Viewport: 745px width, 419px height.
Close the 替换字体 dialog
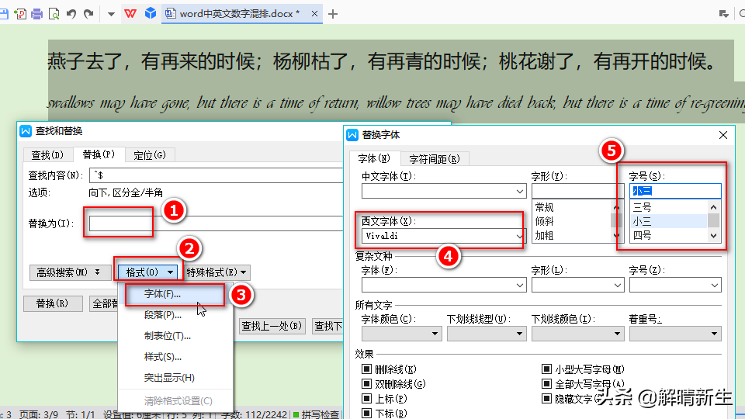coord(723,135)
